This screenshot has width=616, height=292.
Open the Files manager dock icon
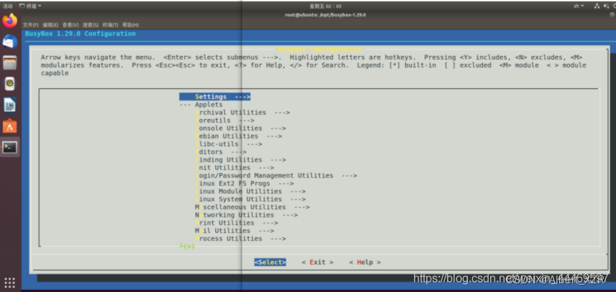(10, 62)
